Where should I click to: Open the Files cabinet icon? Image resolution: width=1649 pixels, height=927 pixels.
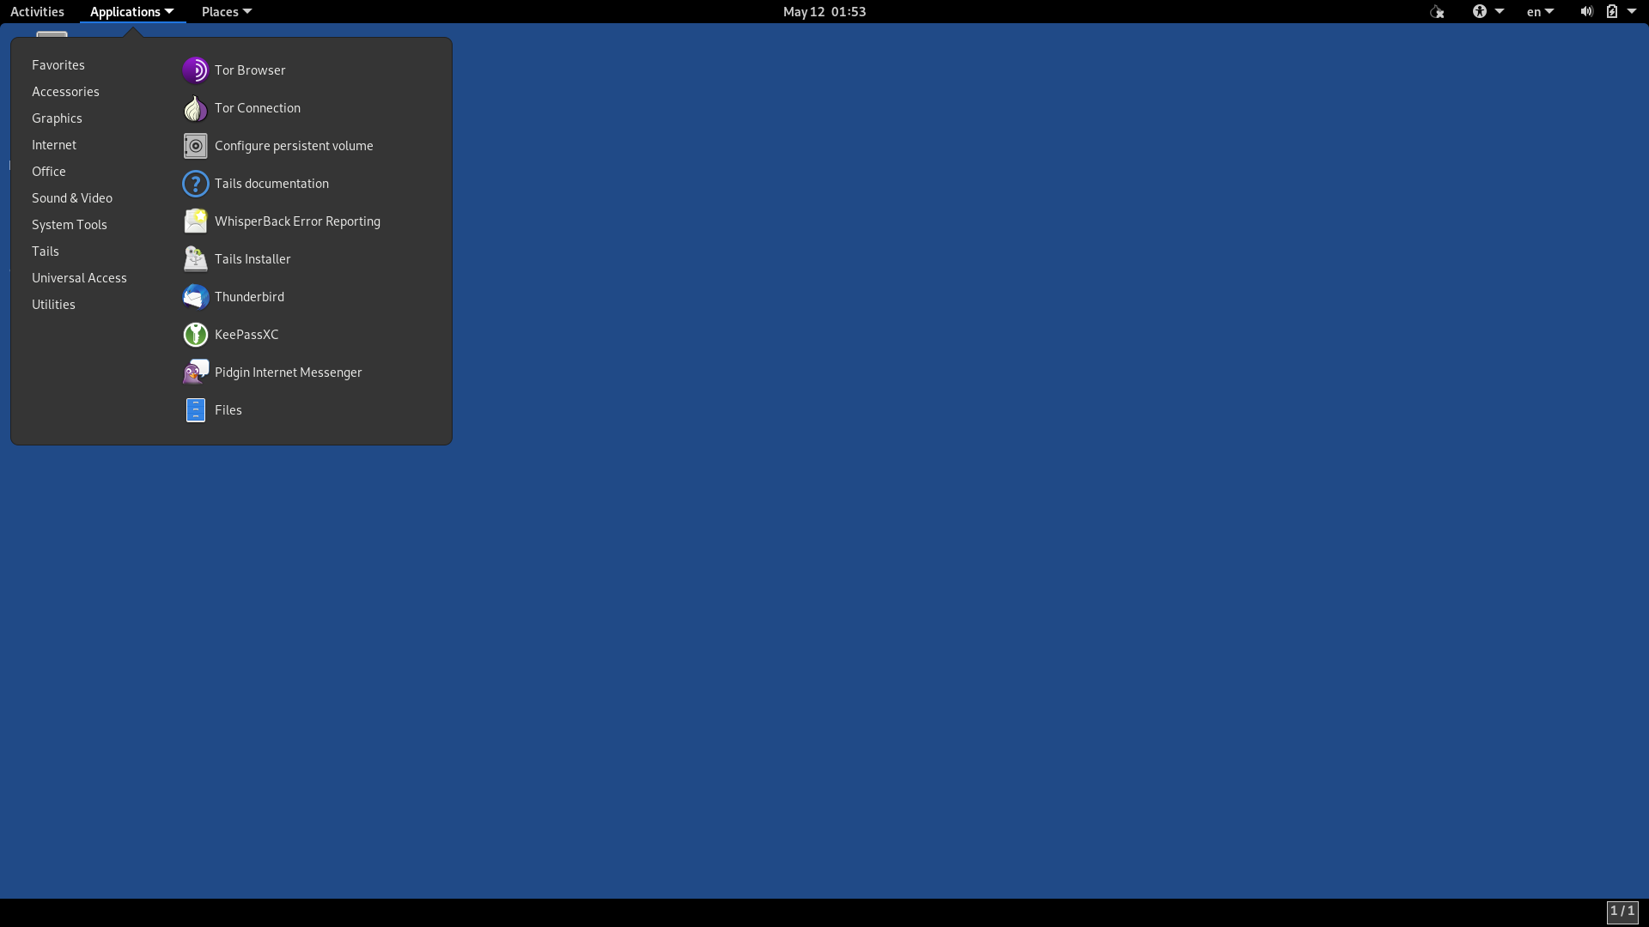(196, 410)
